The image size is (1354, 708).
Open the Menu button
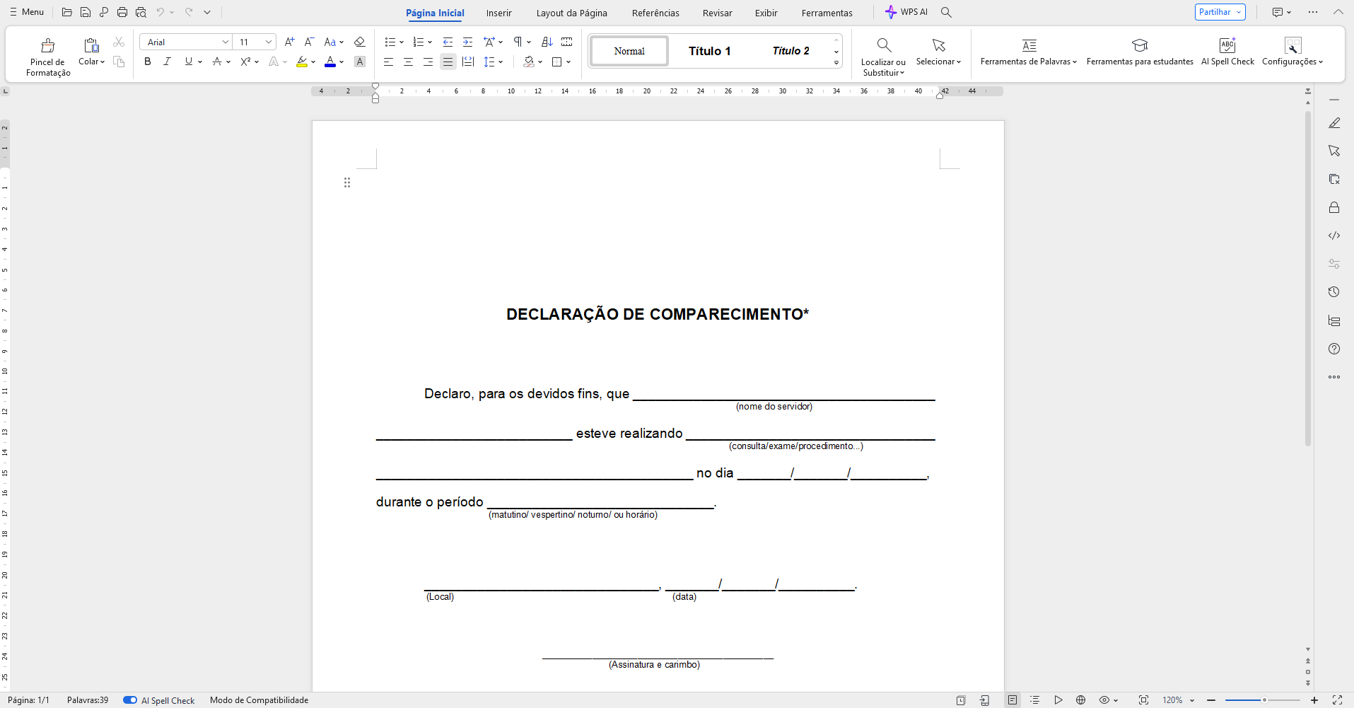tap(27, 12)
